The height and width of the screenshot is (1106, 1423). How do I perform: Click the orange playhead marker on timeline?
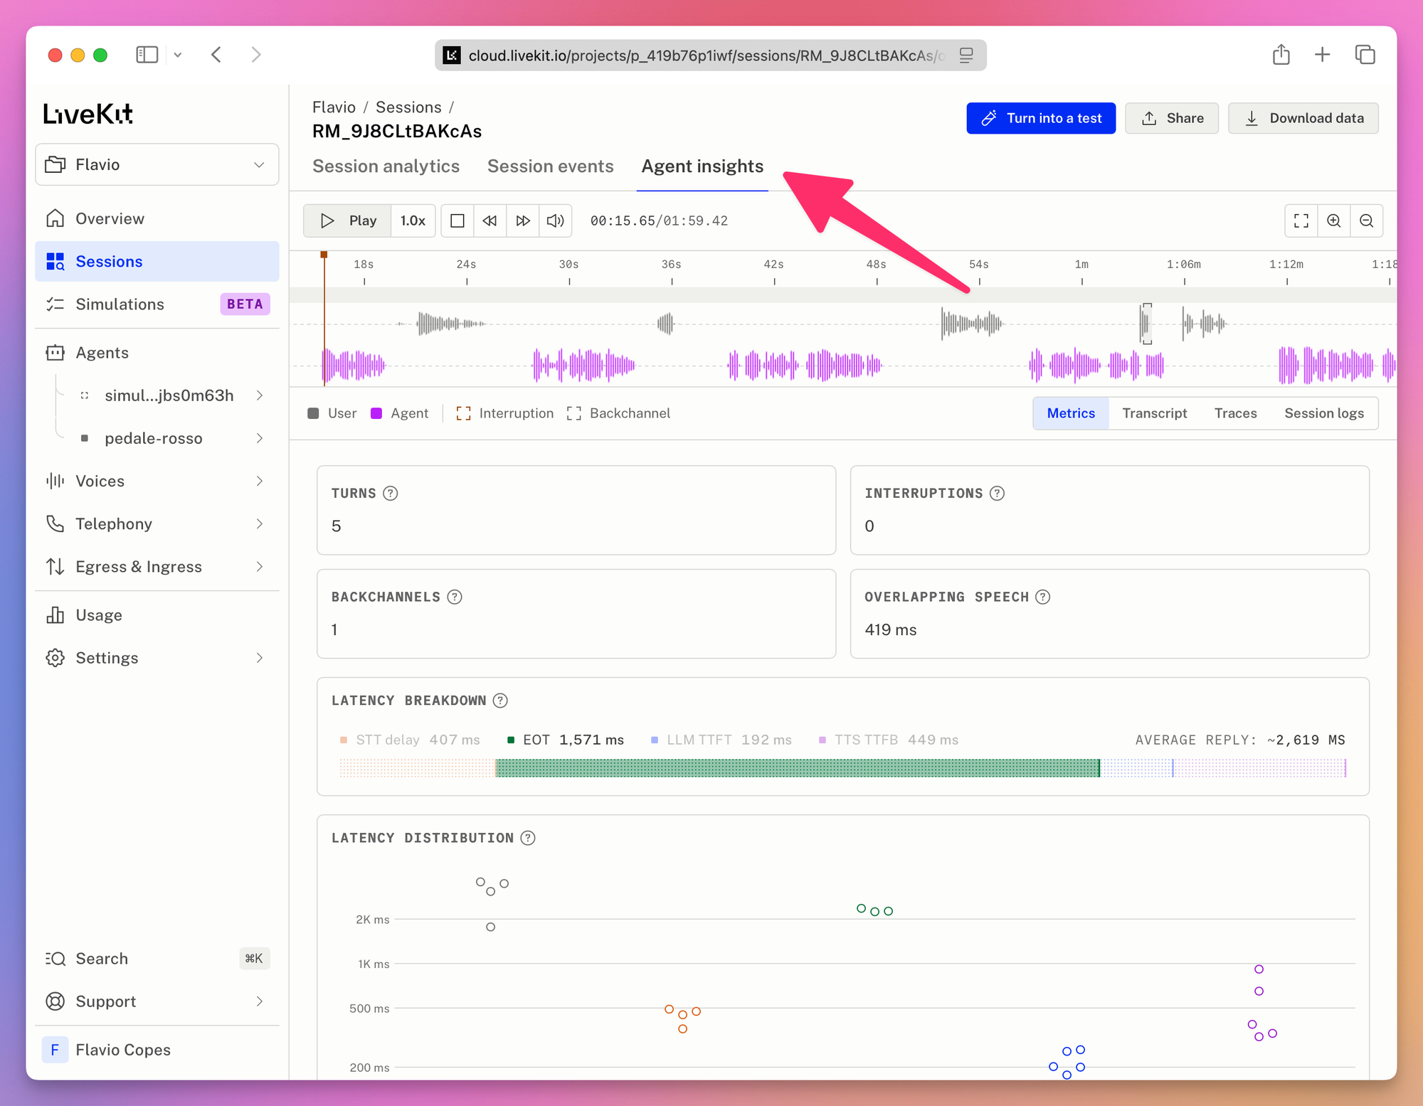(x=324, y=255)
